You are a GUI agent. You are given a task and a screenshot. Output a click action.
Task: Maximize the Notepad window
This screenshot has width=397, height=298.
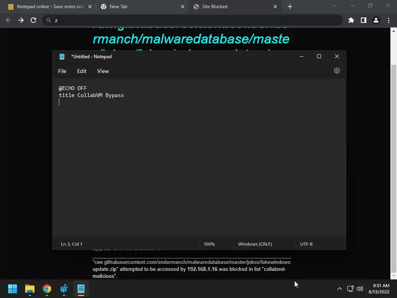click(x=319, y=56)
